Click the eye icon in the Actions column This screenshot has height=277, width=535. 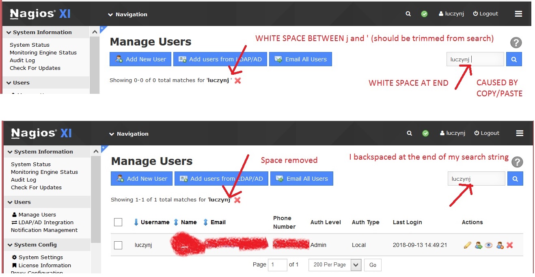point(489,245)
